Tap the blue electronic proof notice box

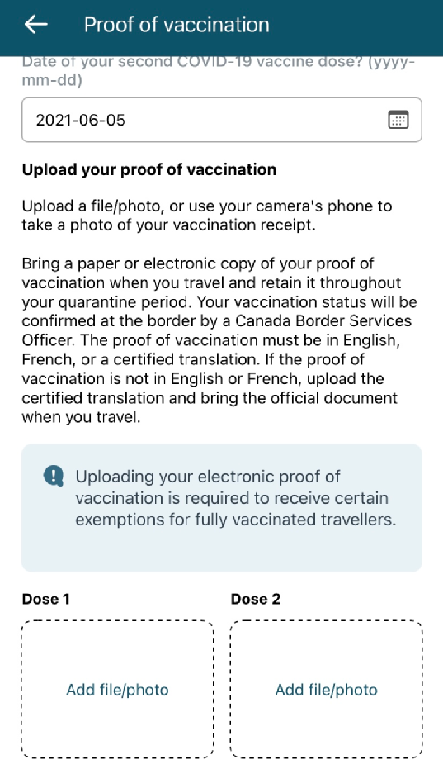tap(221, 508)
